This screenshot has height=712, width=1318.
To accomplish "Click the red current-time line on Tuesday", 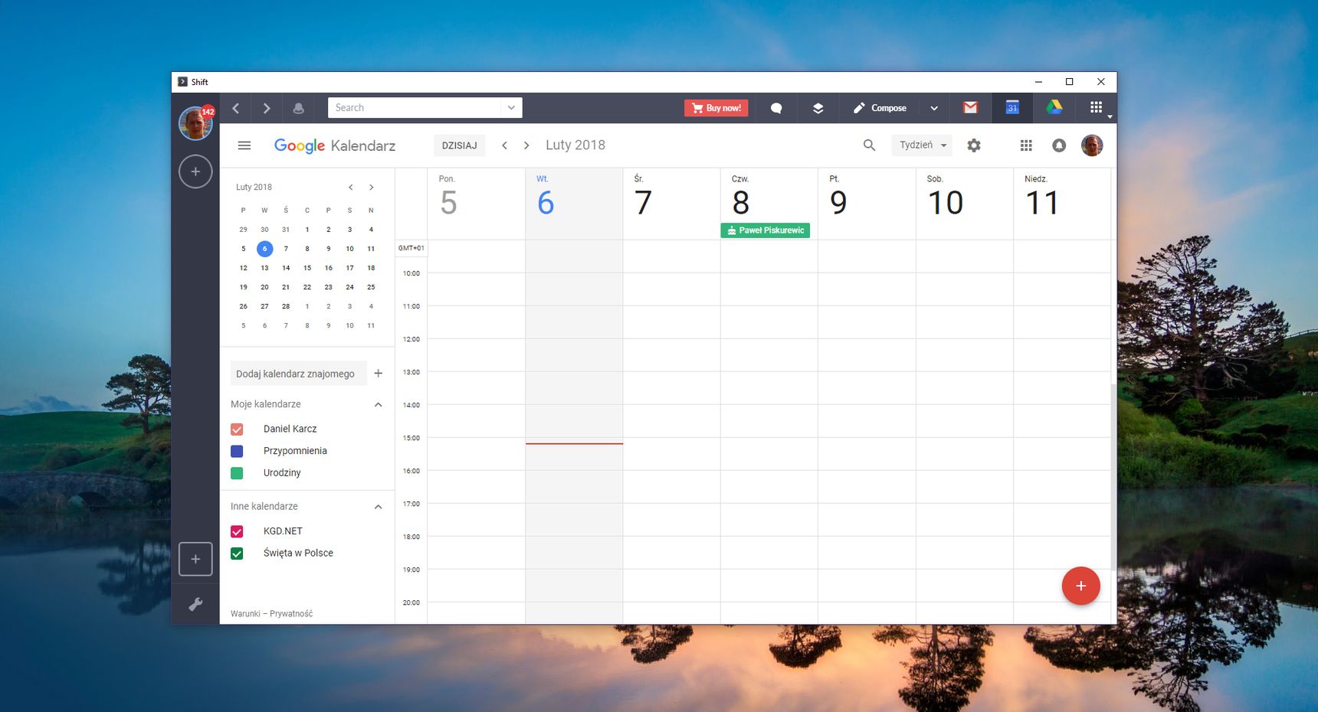I will pos(574,443).
